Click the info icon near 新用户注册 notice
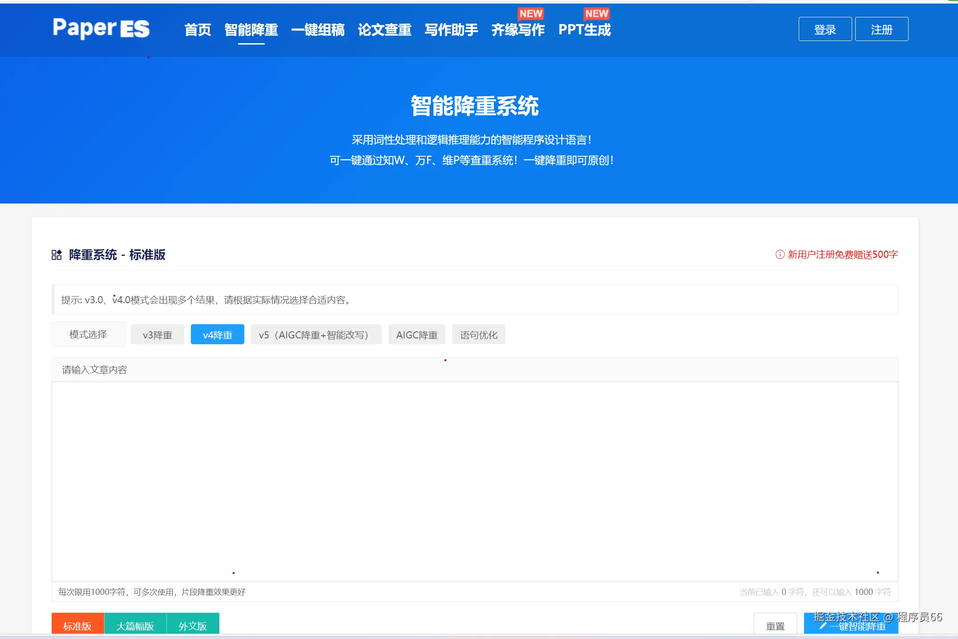 point(780,254)
